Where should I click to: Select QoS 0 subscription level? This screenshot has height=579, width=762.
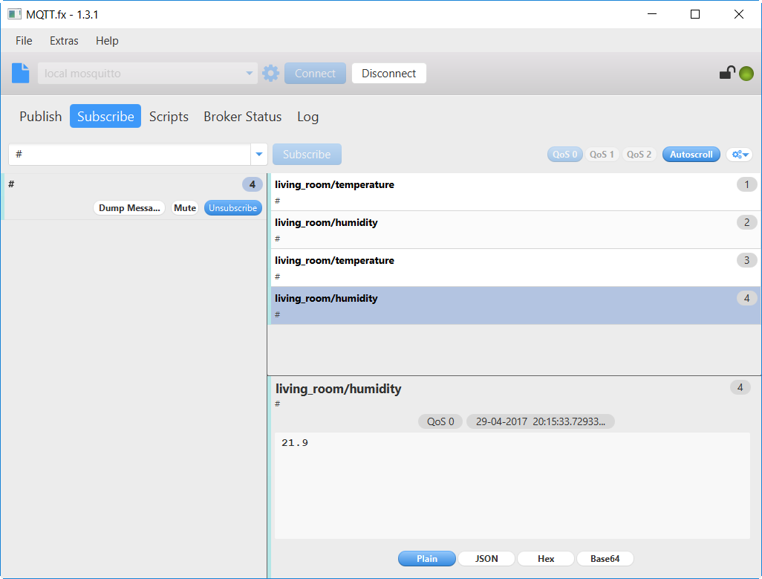564,155
